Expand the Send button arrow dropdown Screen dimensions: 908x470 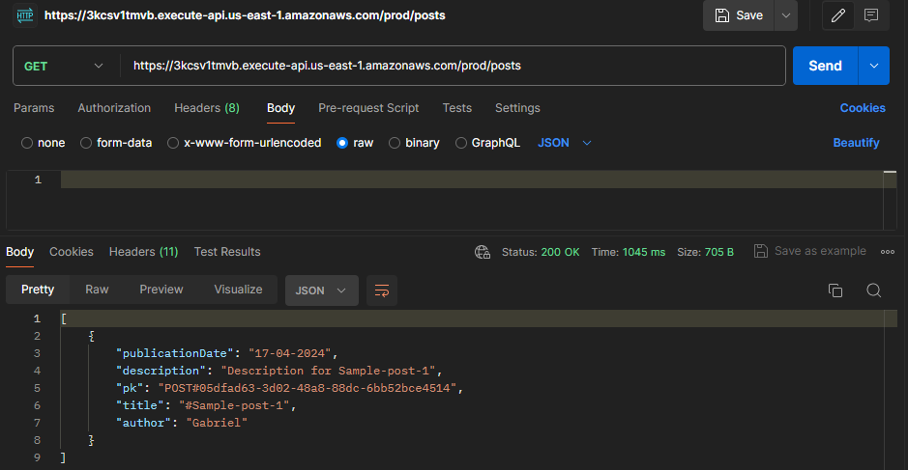[x=874, y=66]
